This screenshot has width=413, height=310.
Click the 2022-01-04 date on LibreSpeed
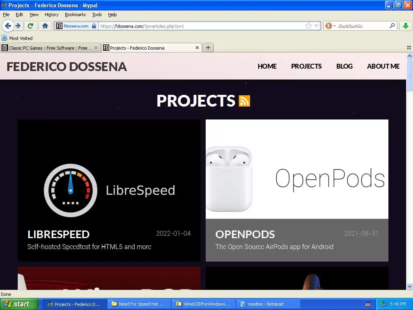pyautogui.click(x=173, y=234)
